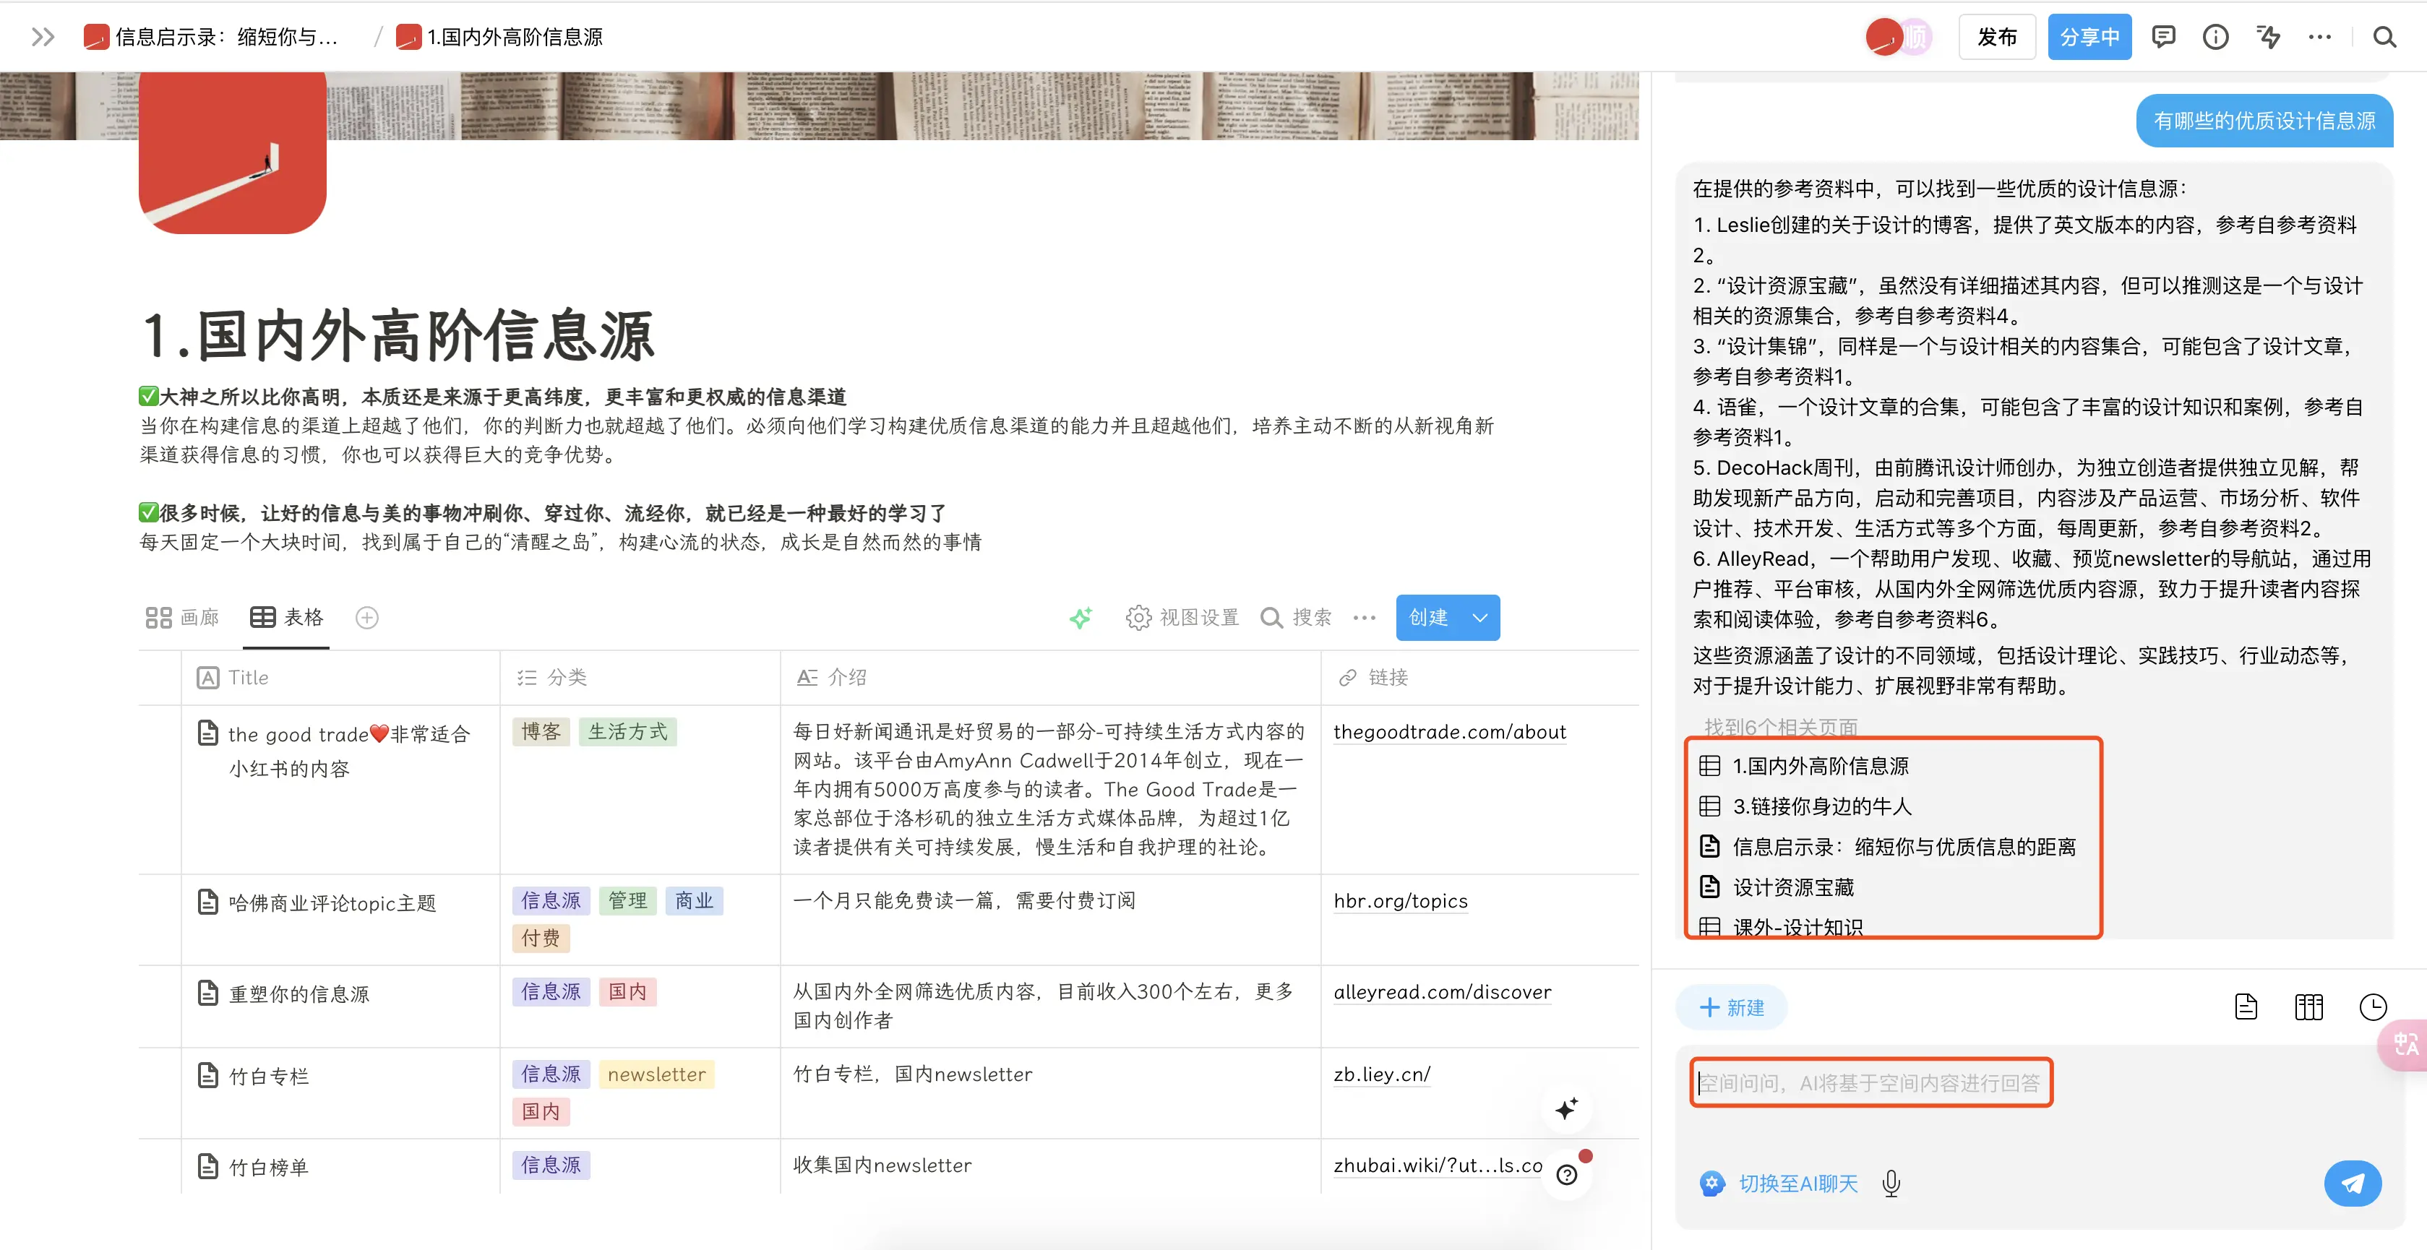Click the 分享中 share button

pos(2089,37)
